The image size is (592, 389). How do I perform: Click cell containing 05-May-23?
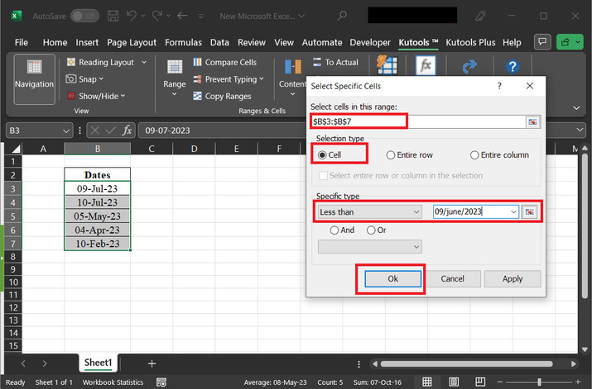(x=98, y=216)
